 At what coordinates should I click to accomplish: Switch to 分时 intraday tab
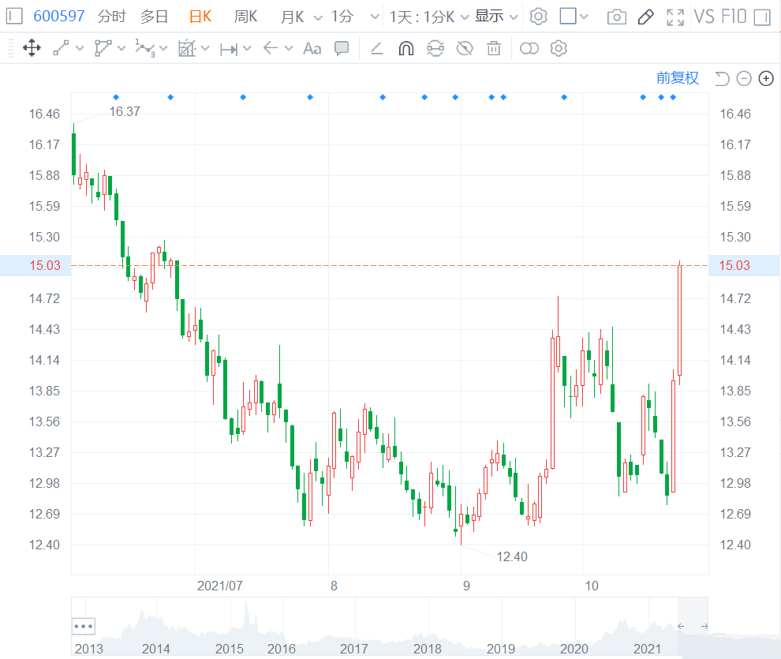click(110, 17)
